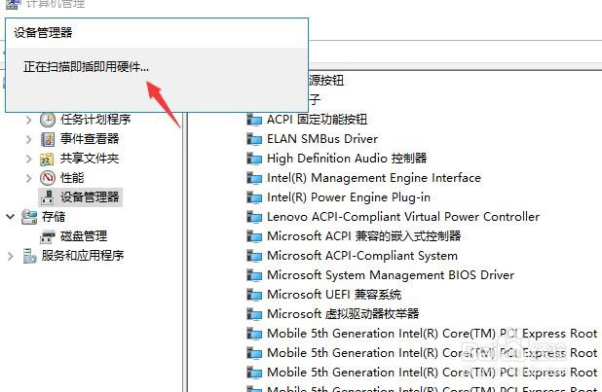
Task: Select Intel(R) Management Engine Interface entry
Action: click(374, 178)
